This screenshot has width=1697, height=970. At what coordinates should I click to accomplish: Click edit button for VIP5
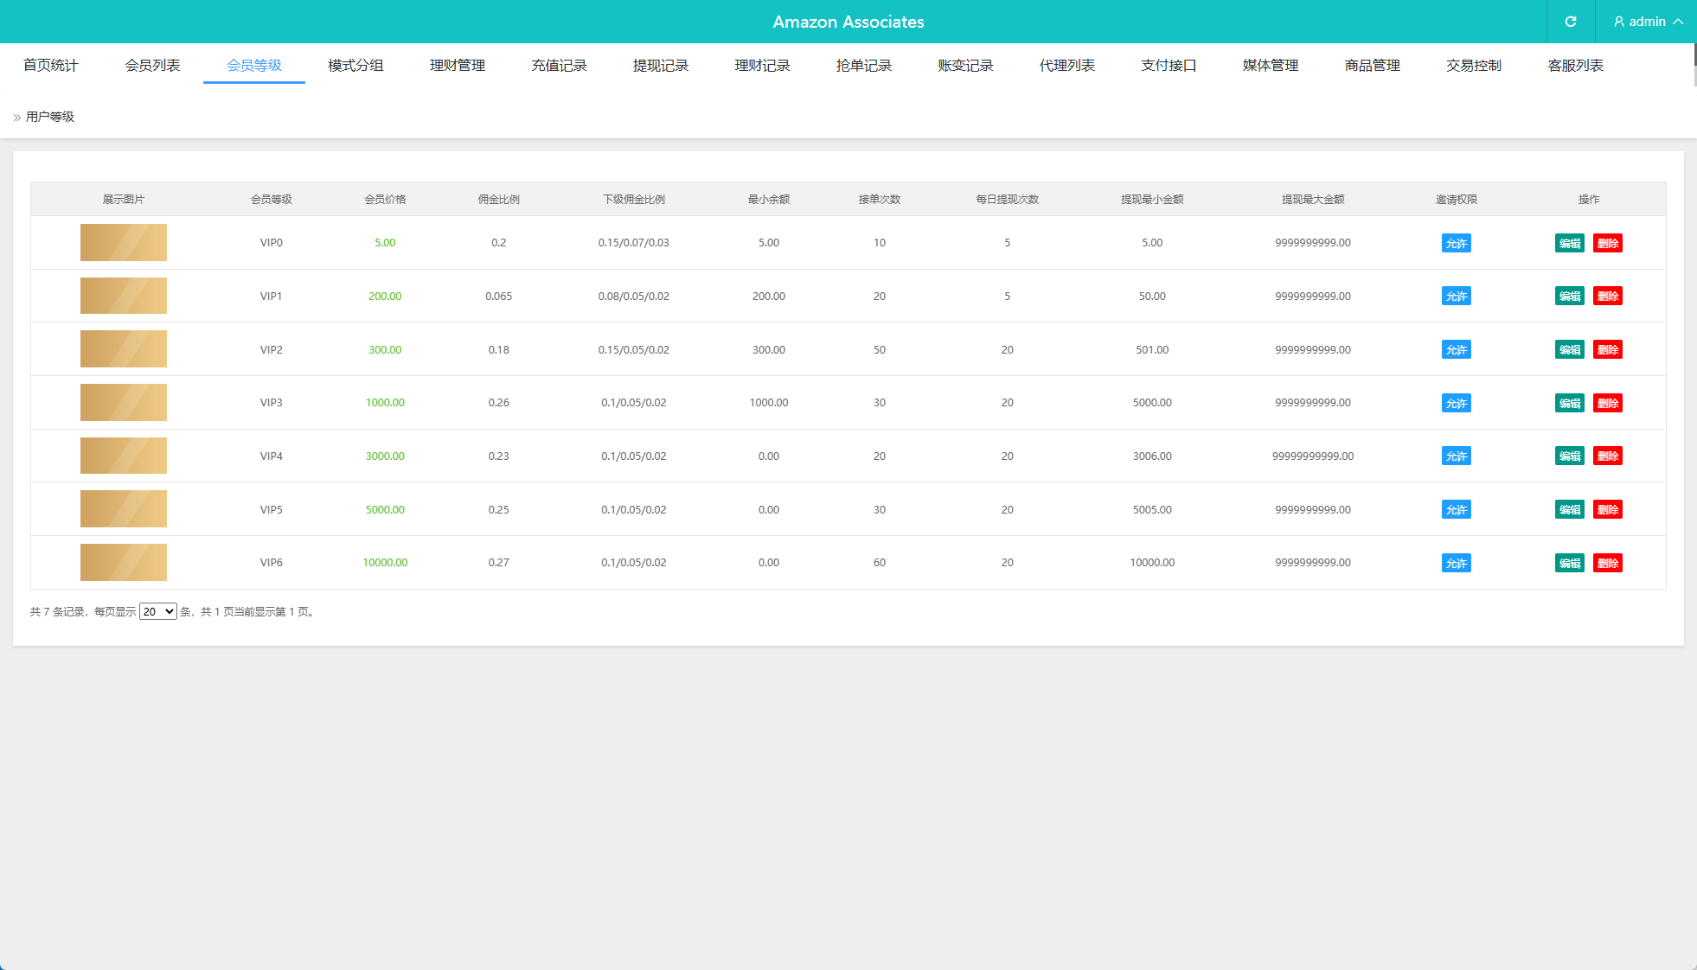(1569, 510)
